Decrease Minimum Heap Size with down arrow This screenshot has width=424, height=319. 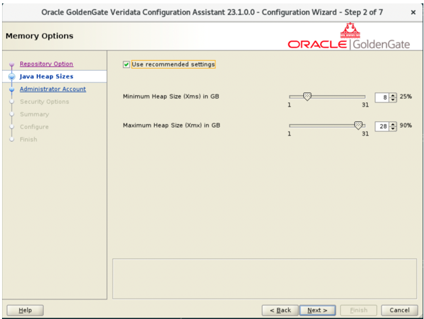393,100
